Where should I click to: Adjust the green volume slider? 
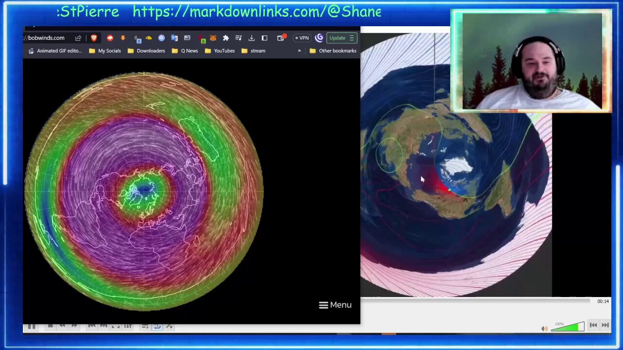(x=568, y=327)
